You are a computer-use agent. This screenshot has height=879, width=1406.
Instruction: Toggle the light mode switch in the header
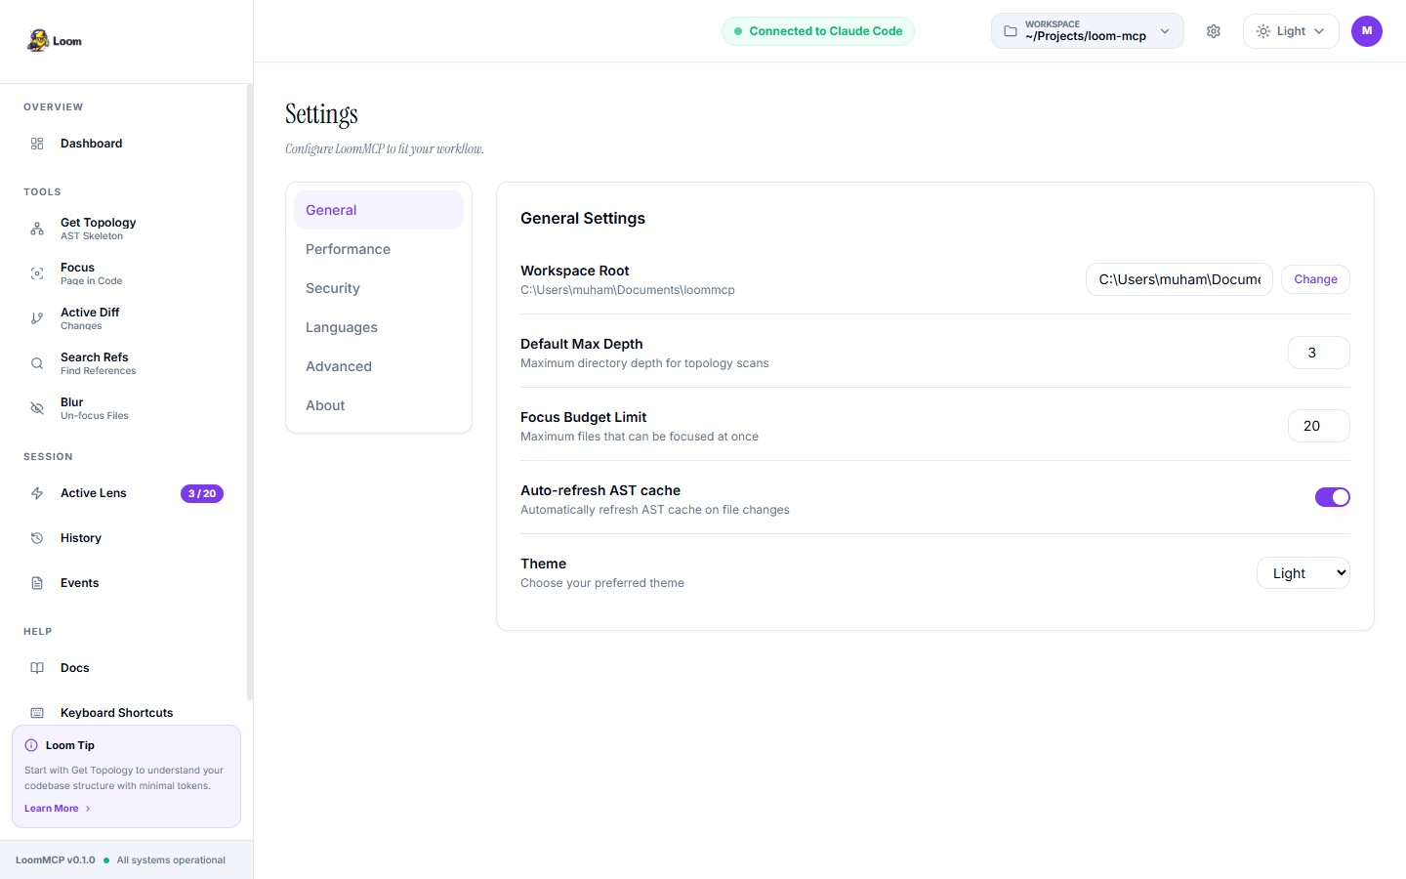pyautogui.click(x=1290, y=31)
